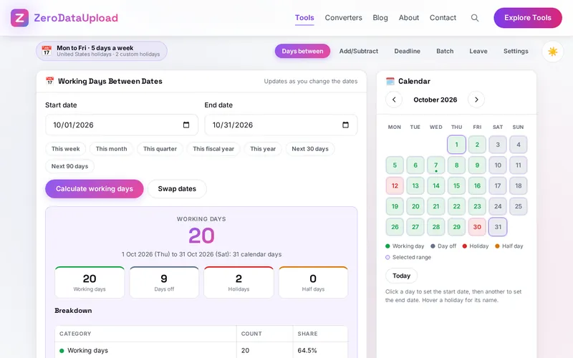Open the Tools nav menu

point(304,18)
